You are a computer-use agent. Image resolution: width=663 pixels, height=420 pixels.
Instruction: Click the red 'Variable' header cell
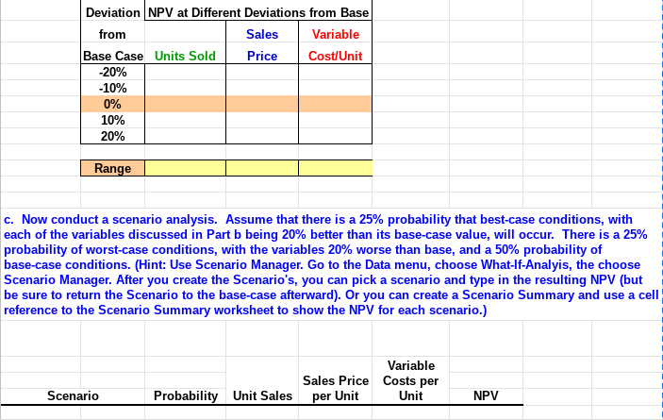pos(336,34)
